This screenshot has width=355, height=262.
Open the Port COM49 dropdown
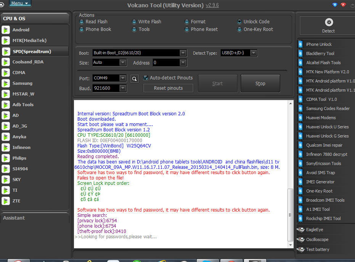pos(122,78)
